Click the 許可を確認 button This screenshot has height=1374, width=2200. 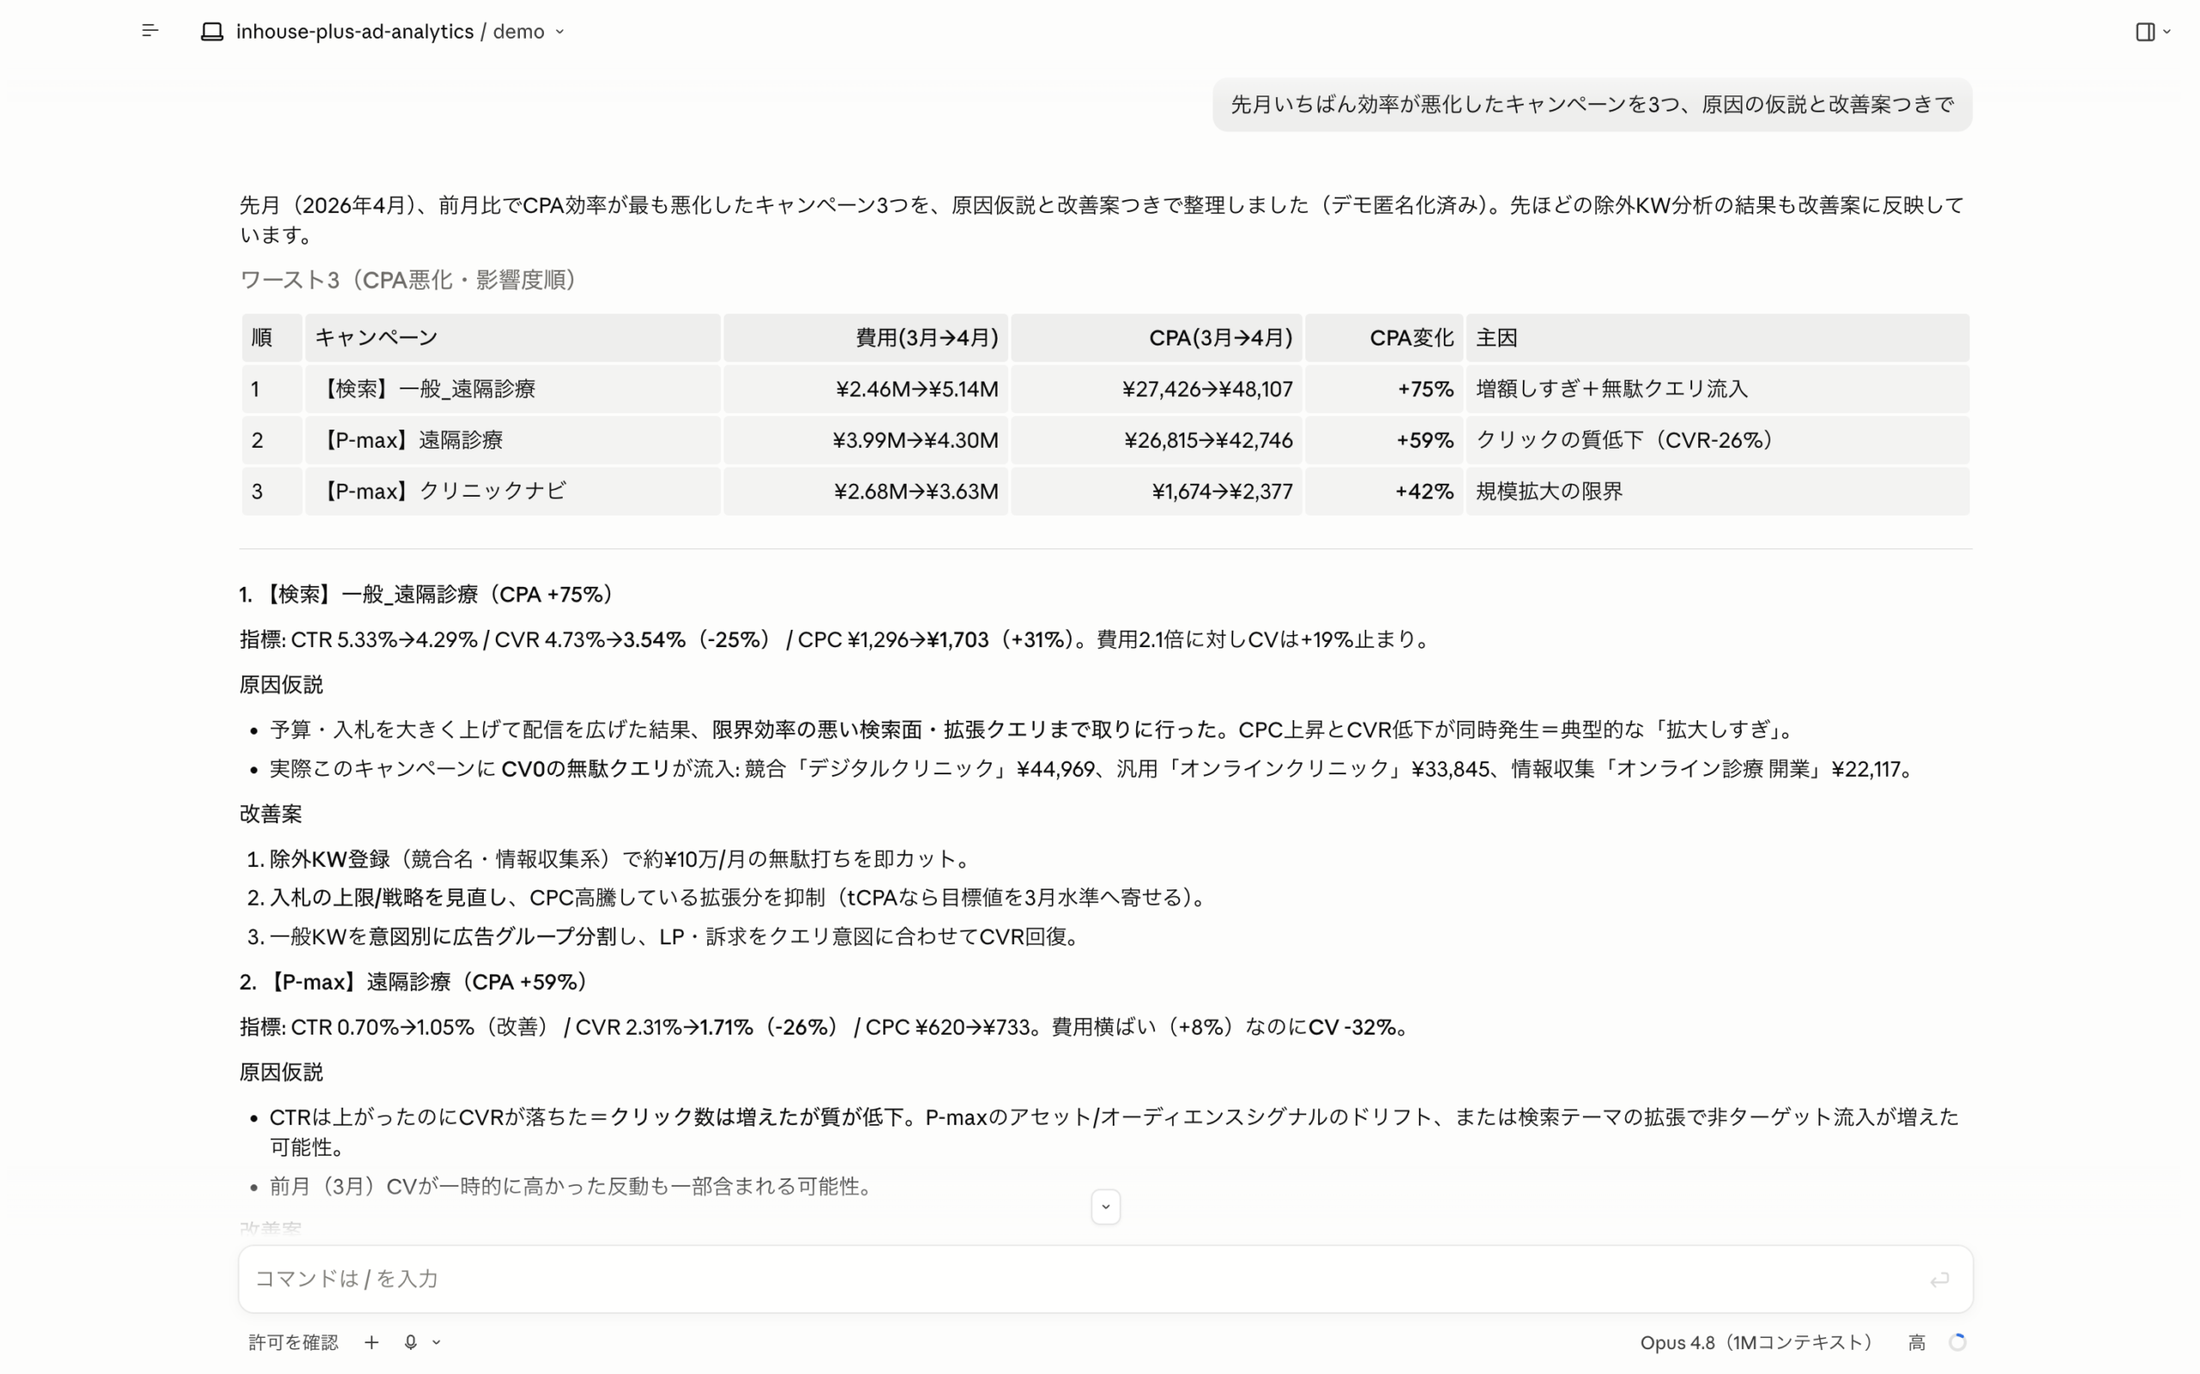pyautogui.click(x=292, y=1342)
